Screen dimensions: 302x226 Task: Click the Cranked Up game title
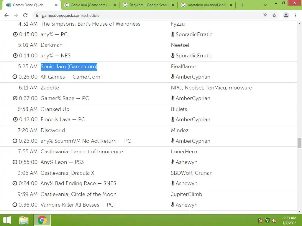coord(55,109)
